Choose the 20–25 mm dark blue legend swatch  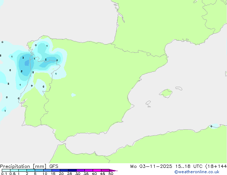tap(64, 170)
